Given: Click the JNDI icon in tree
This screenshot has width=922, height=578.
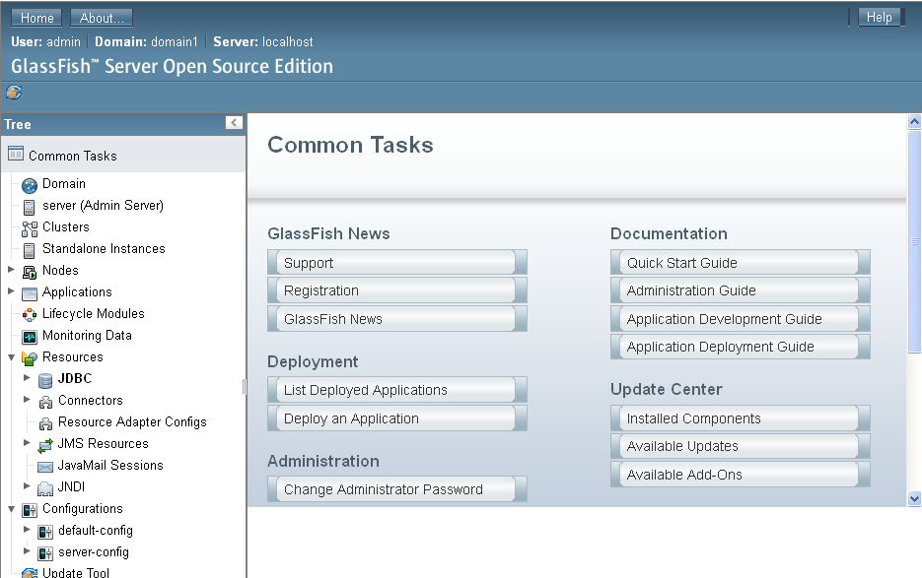Looking at the screenshot, I should point(45,488).
